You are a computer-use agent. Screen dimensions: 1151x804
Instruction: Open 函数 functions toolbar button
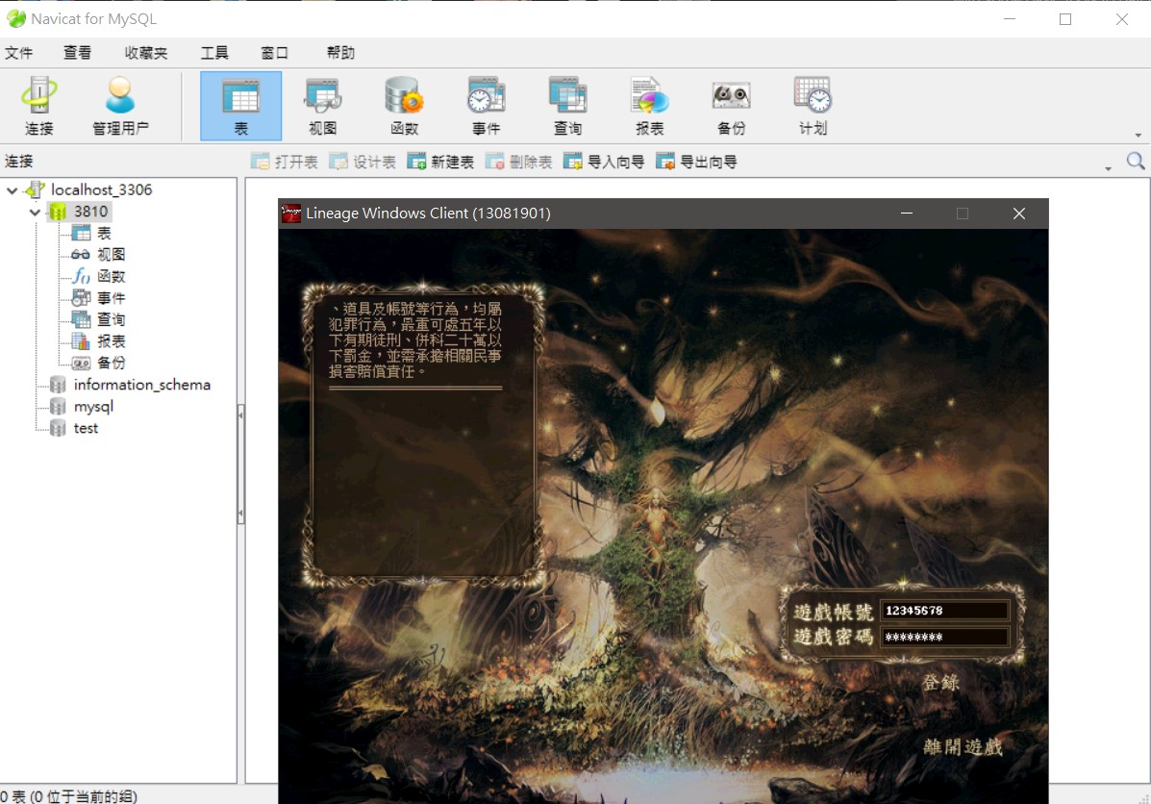pyautogui.click(x=405, y=106)
